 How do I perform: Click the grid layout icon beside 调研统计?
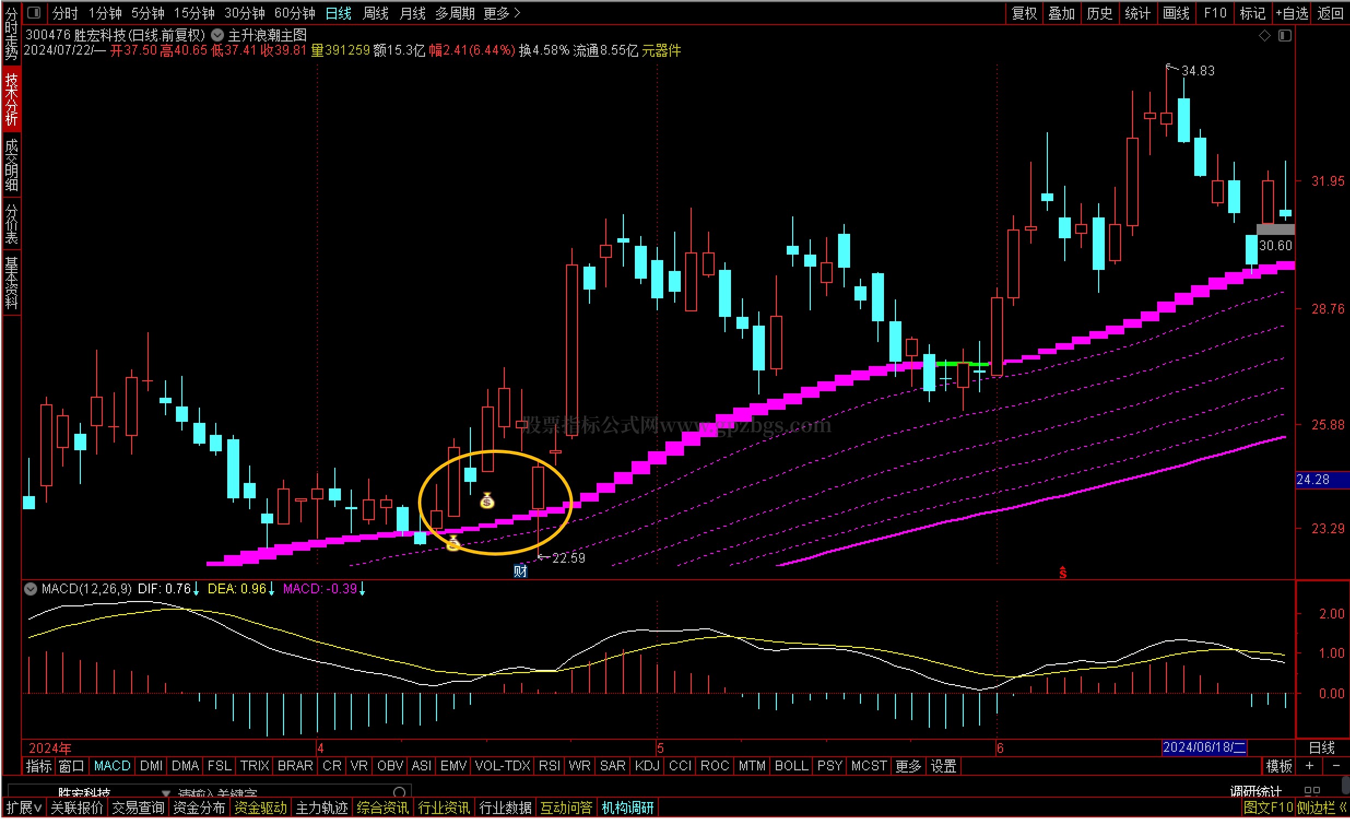coord(1312,792)
